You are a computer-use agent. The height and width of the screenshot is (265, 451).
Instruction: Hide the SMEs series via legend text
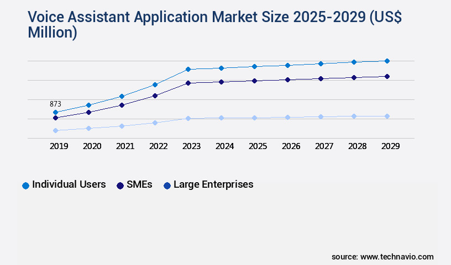point(139,184)
